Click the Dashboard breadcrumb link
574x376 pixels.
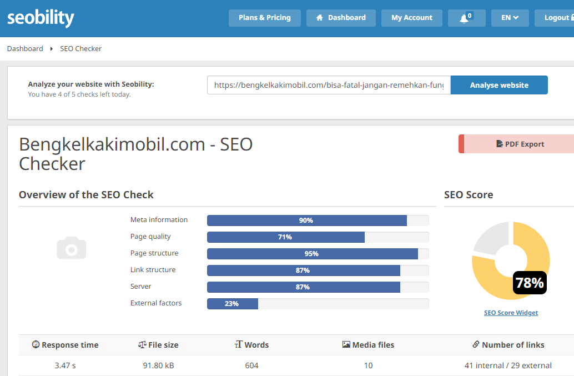tap(25, 49)
